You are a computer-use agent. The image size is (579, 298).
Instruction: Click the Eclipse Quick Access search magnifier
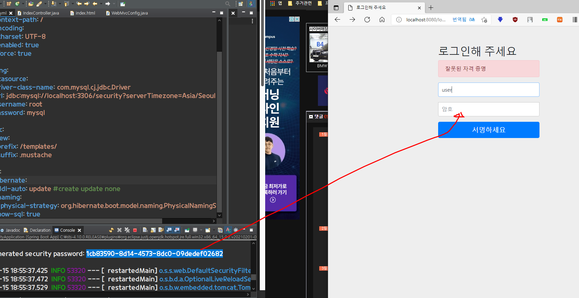coord(228,4)
